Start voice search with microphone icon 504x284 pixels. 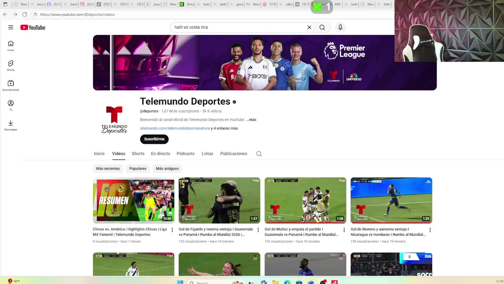[x=340, y=27]
